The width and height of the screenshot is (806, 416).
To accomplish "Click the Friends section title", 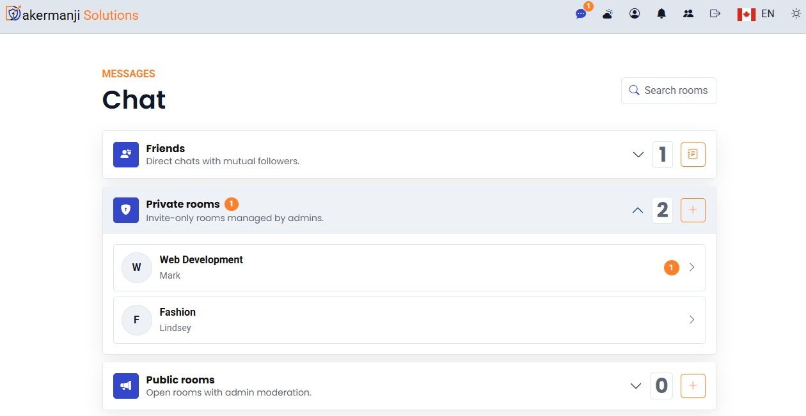I will click(x=166, y=148).
